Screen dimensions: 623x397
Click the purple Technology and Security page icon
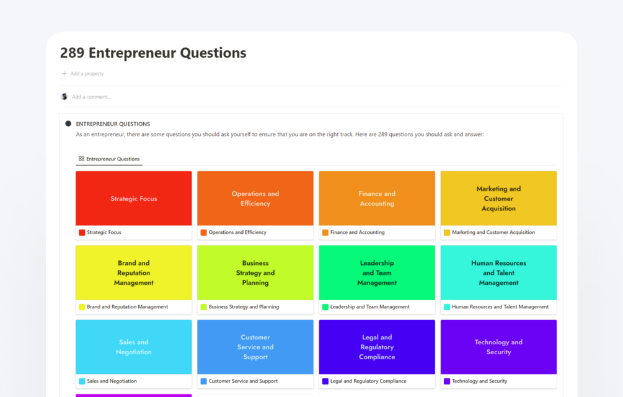point(447,381)
